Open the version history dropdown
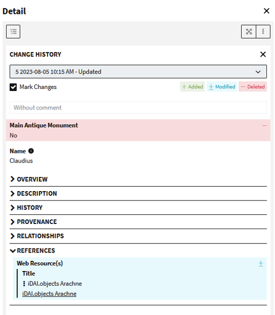The width and height of the screenshot is (275, 315). [x=138, y=72]
